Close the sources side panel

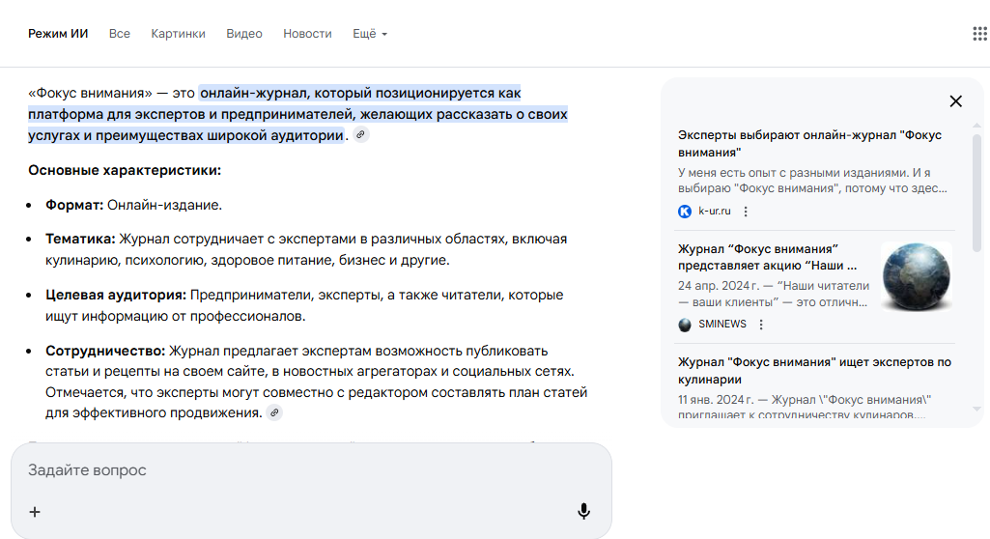pos(955,101)
